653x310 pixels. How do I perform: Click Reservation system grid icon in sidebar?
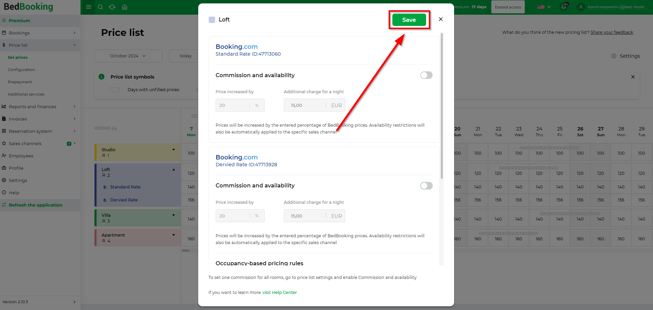4,131
